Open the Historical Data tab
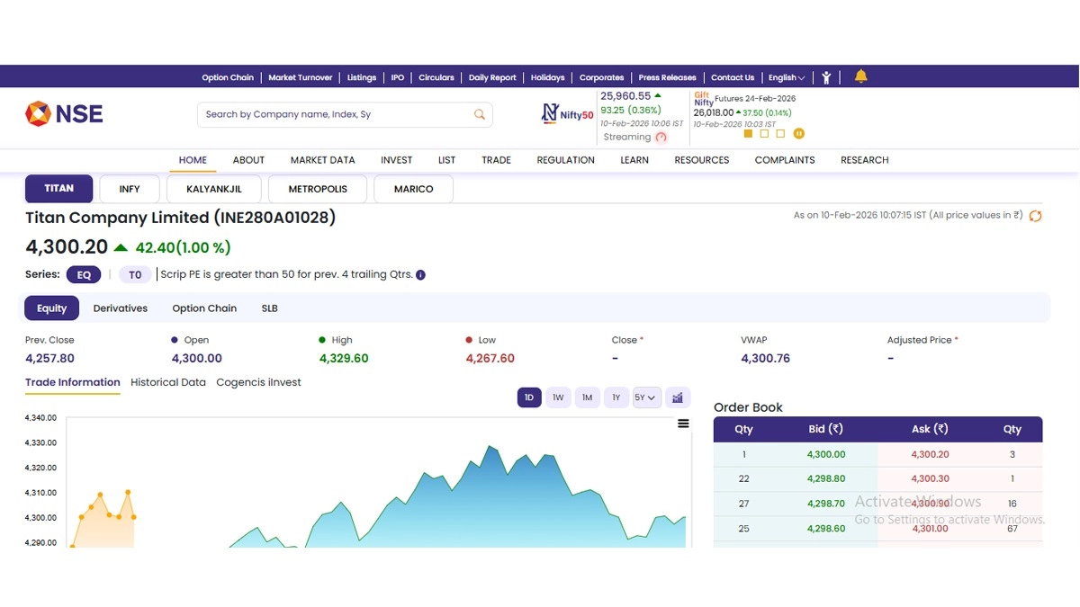 click(x=168, y=382)
